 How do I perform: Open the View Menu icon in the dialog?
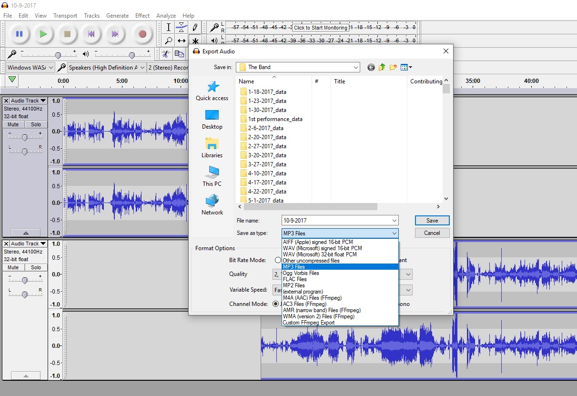pos(406,68)
